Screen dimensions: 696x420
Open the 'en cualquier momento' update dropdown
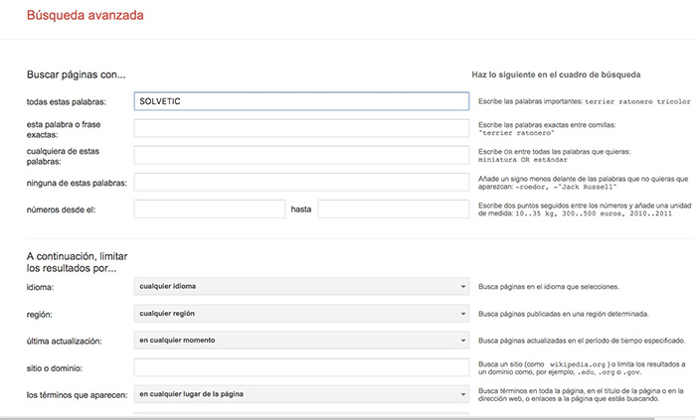click(x=301, y=341)
